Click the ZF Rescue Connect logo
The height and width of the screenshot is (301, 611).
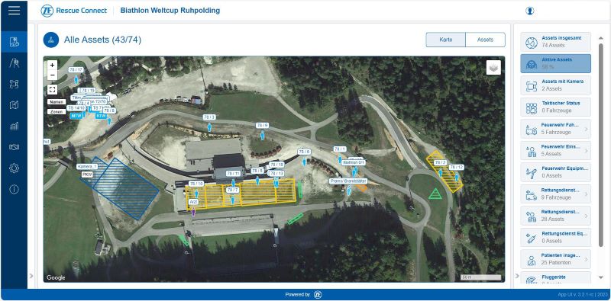pyautogui.click(x=73, y=11)
